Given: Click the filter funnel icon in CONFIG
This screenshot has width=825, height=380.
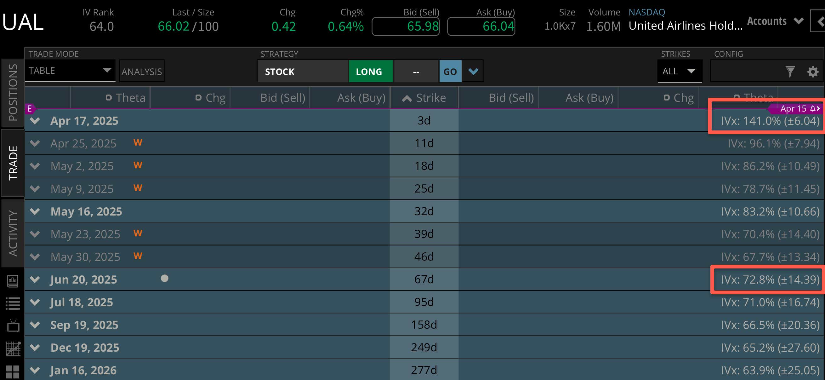Looking at the screenshot, I should click(790, 71).
